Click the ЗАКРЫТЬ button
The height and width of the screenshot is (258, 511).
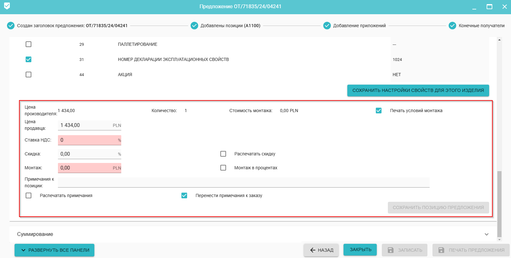coord(360,249)
